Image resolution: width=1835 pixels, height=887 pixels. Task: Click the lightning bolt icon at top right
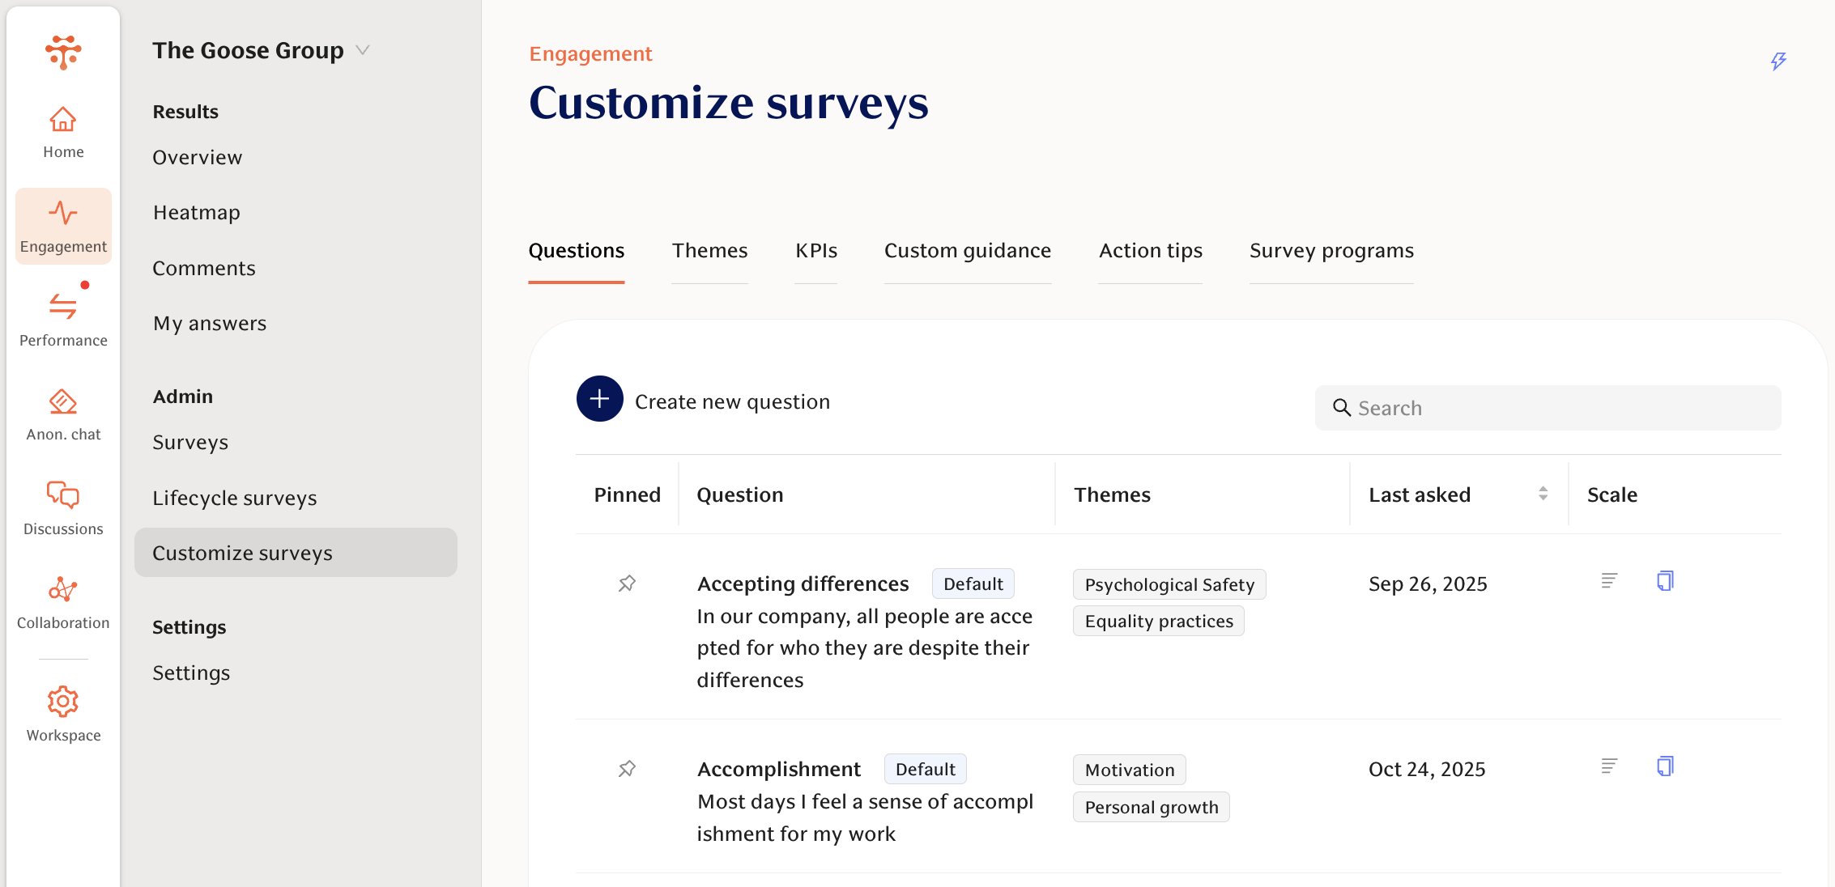(1778, 62)
